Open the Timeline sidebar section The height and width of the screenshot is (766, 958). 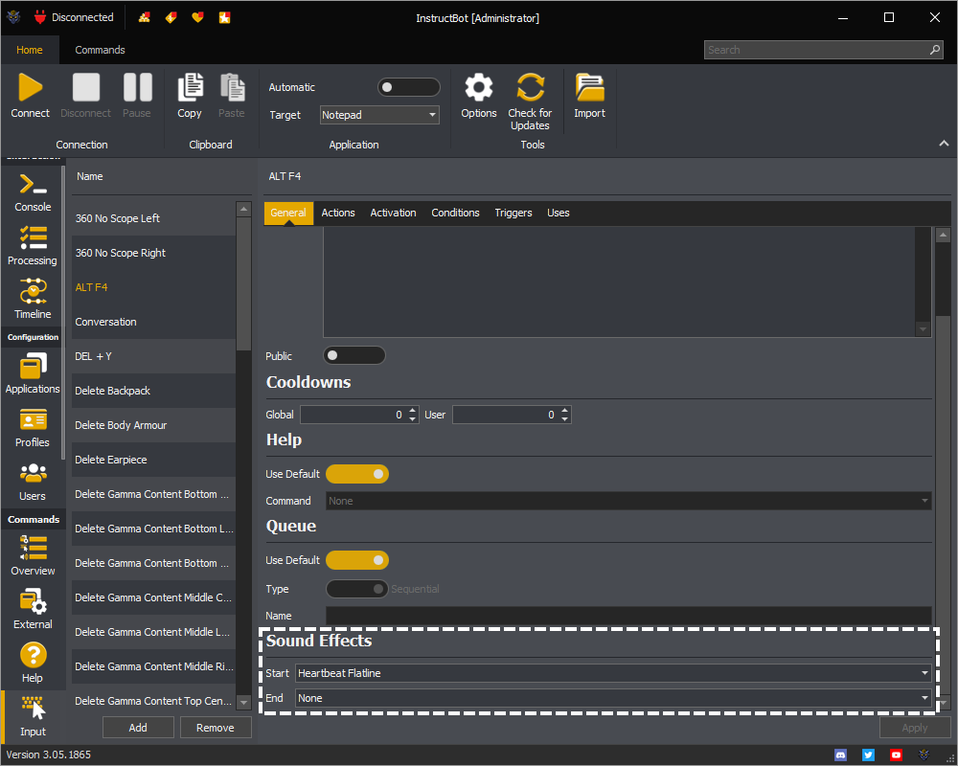click(33, 299)
